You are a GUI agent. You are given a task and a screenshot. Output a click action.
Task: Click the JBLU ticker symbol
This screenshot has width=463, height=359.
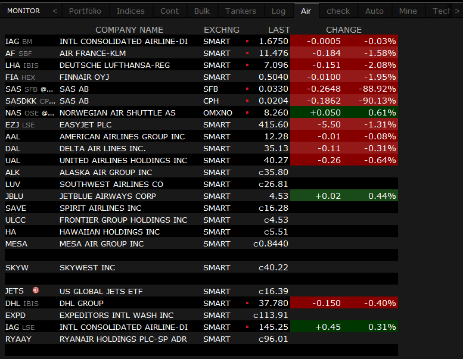[14, 196]
